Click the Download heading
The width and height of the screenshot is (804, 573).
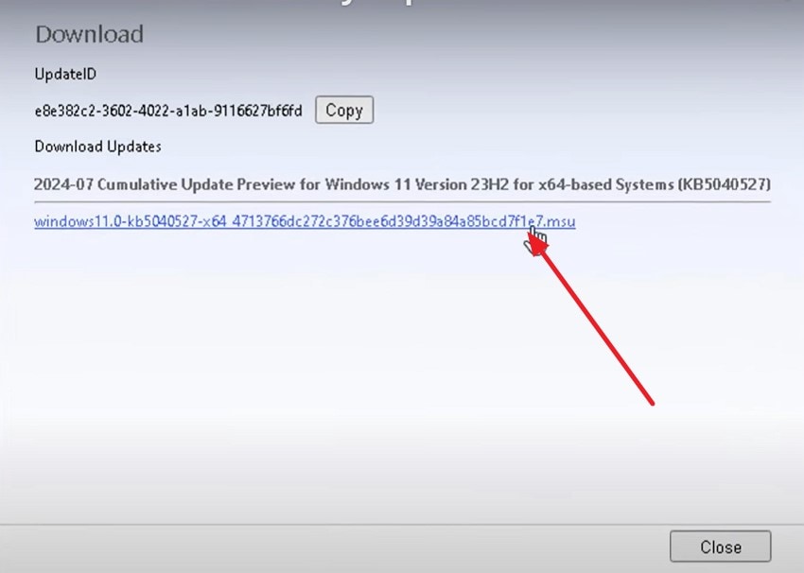pos(89,34)
